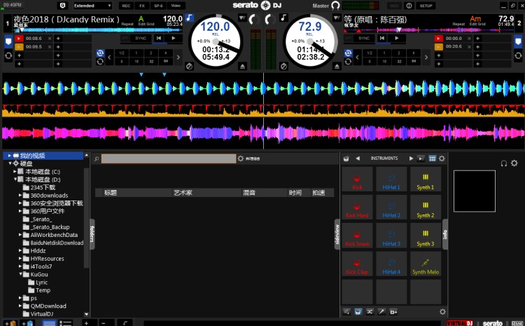Image resolution: width=525 pixels, height=326 pixels.
Task: Trigger the red cue point at 00:08.6
Action: tap(19, 39)
